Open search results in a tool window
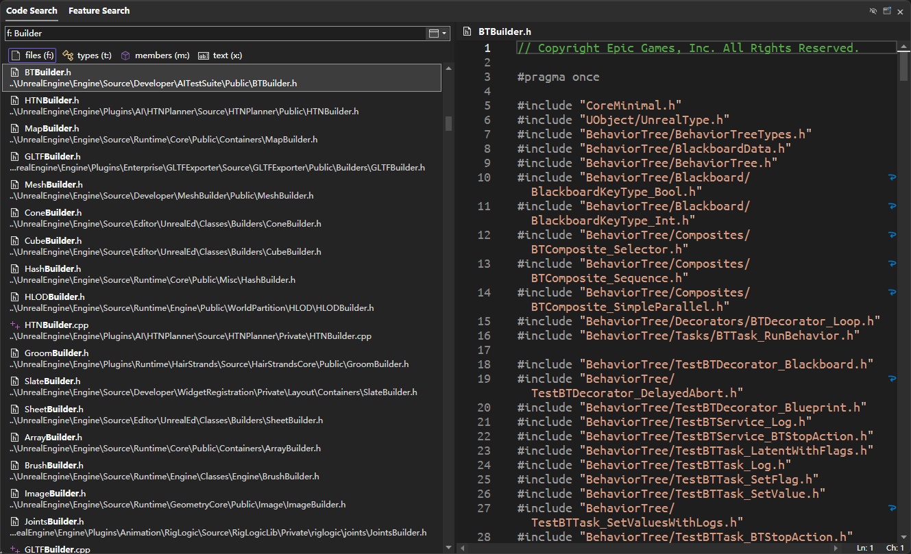Viewport: 911px width, 554px height. coord(887,11)
